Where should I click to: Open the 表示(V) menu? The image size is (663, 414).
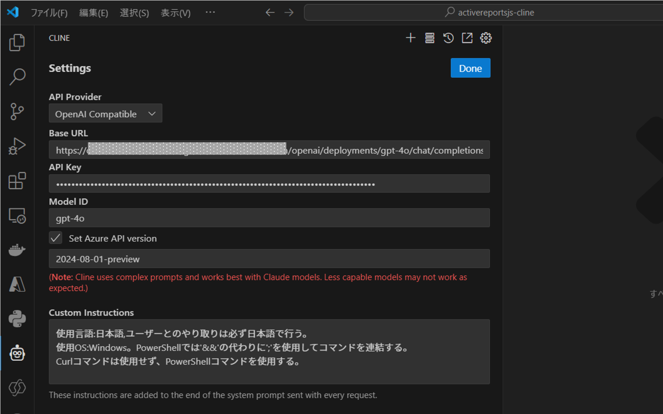point(176,13)
